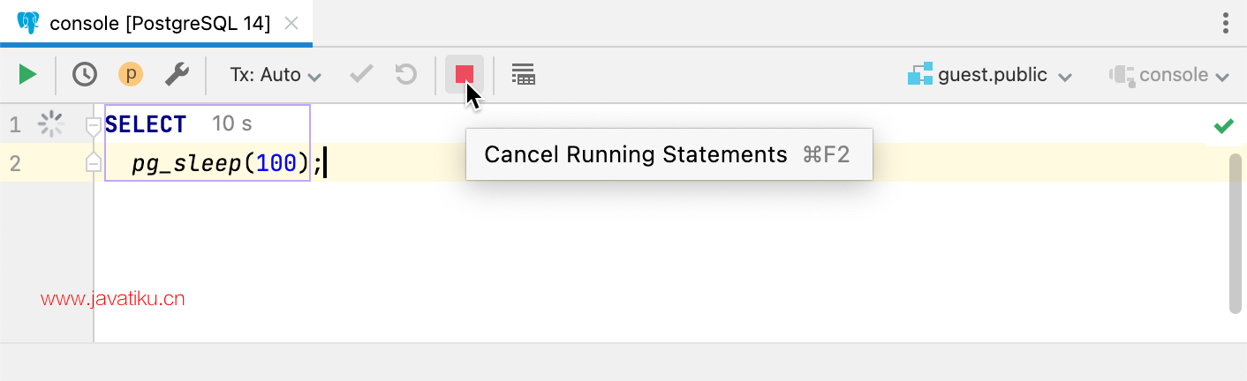
Task: Open the three-dot tab options menu
Action: pyautogui.click(x=1226, y=24)
